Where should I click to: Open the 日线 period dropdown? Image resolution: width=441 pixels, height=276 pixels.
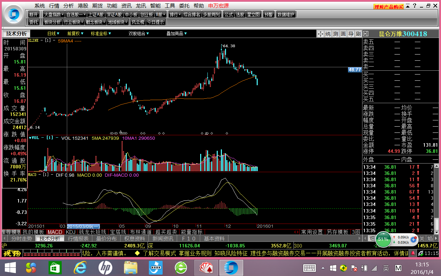[53, 33]
